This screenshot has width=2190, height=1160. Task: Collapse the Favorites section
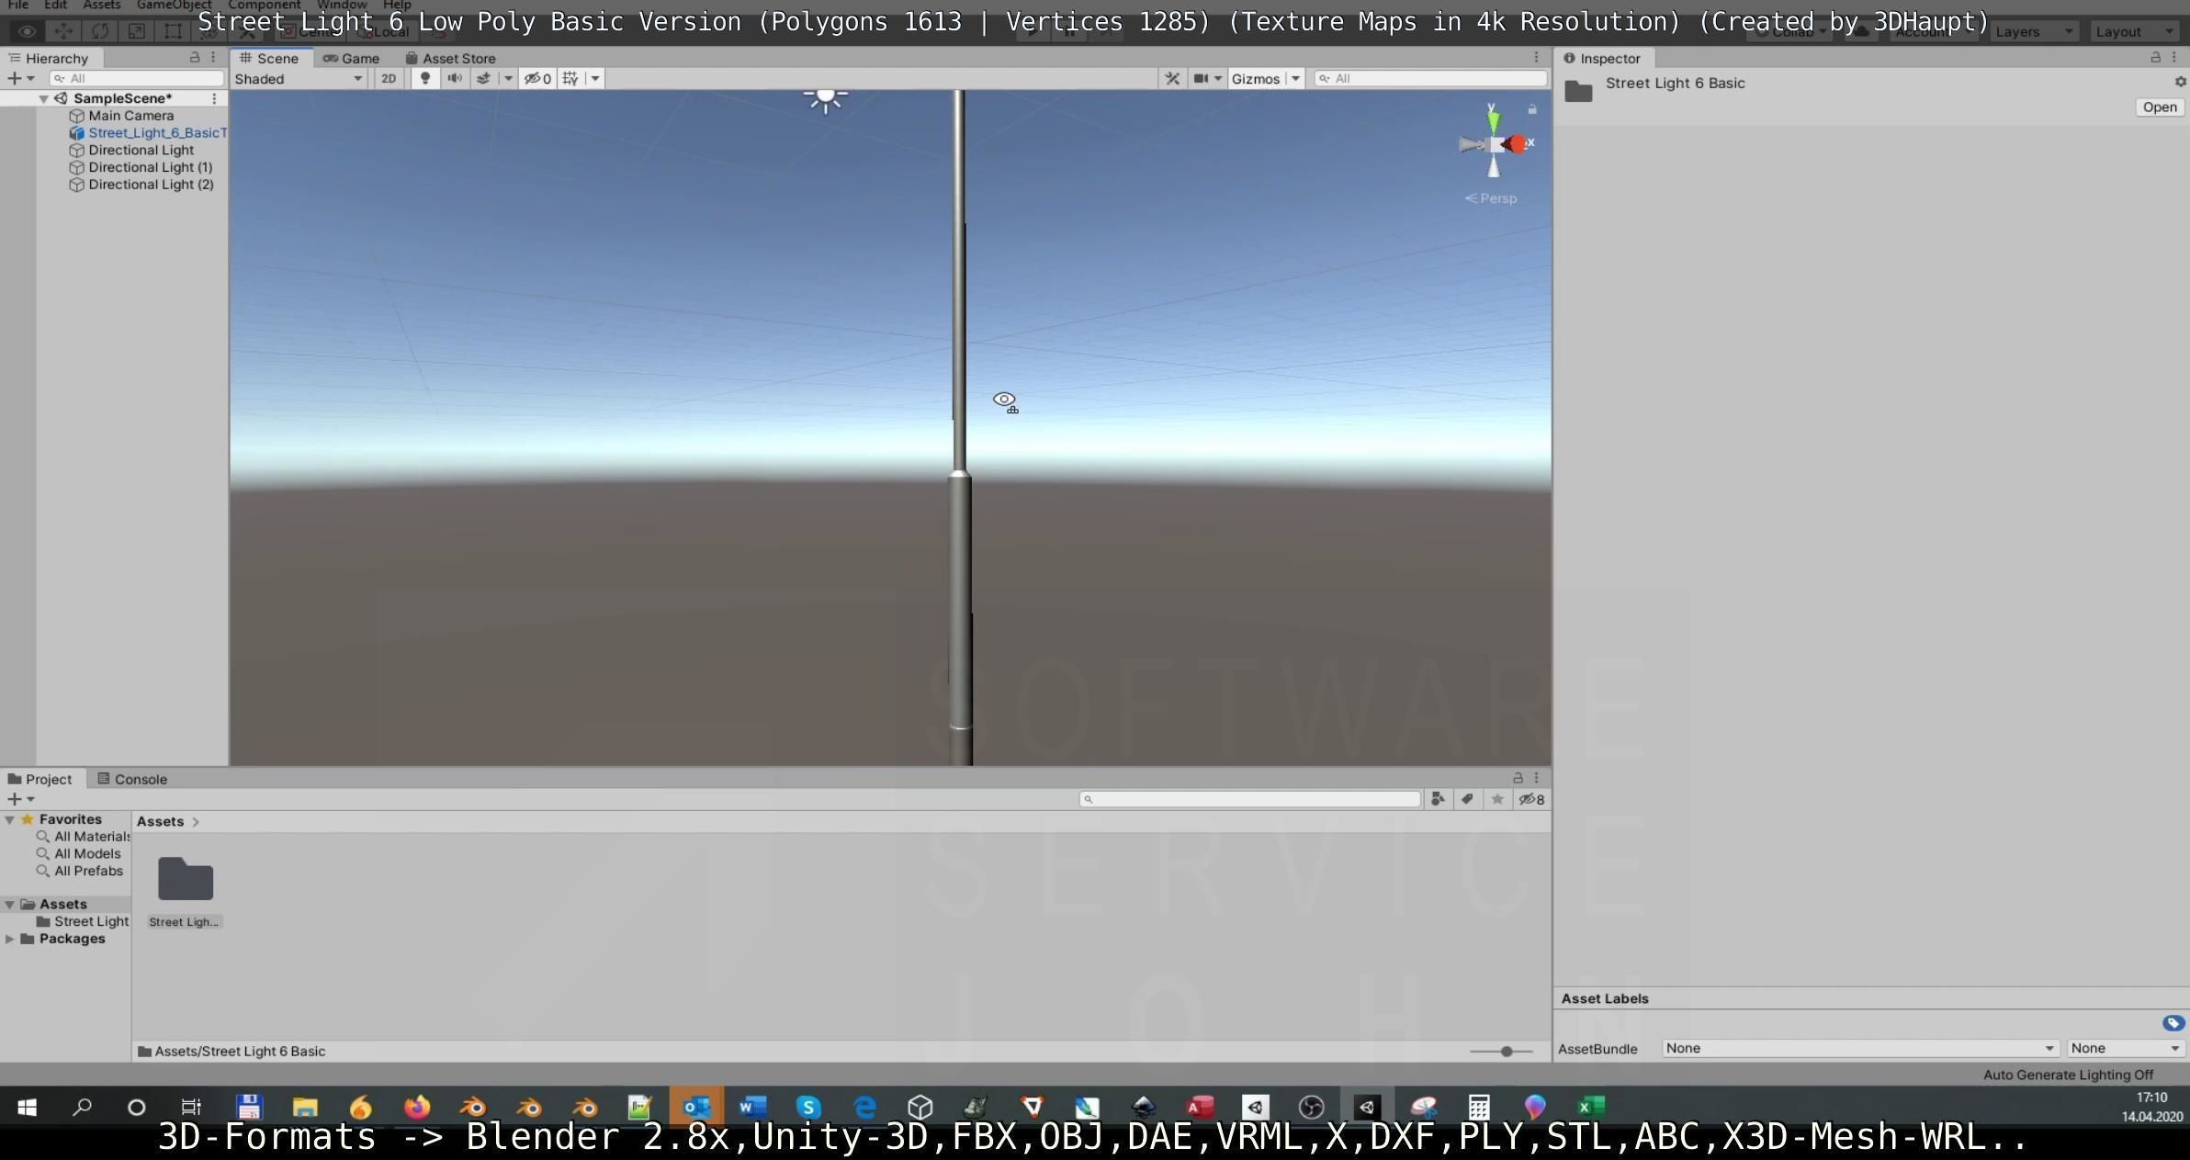(x=9, y=819)
